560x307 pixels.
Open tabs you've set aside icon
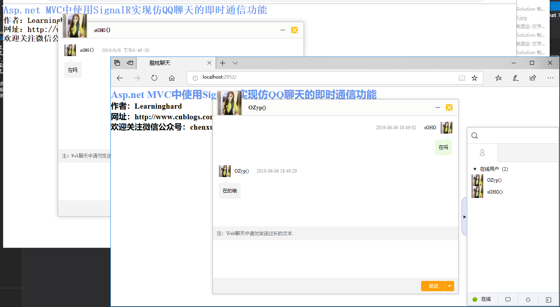[x=117, y=63]
